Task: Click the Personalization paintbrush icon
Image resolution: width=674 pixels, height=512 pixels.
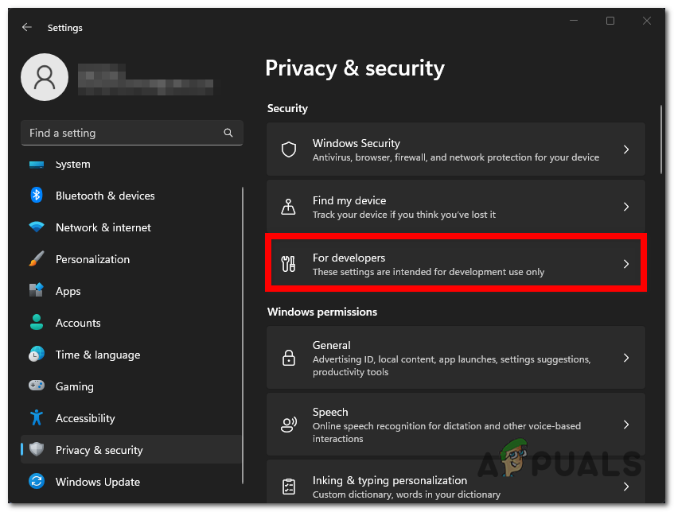Action: pyautogui.click(x=37, y=259)
